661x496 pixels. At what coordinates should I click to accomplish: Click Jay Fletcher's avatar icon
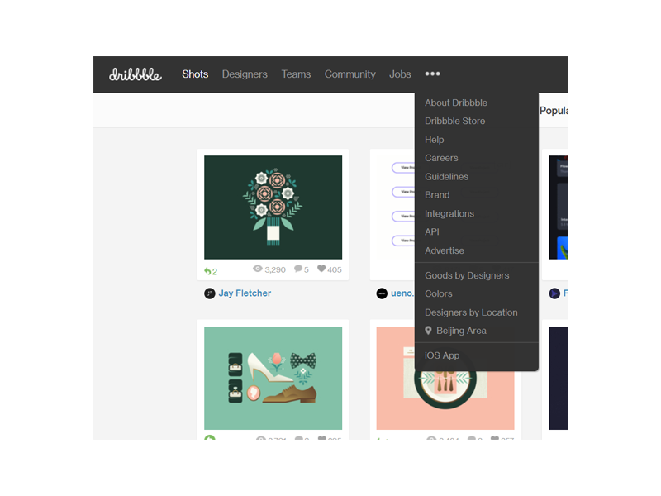click(x=210, y=293)
